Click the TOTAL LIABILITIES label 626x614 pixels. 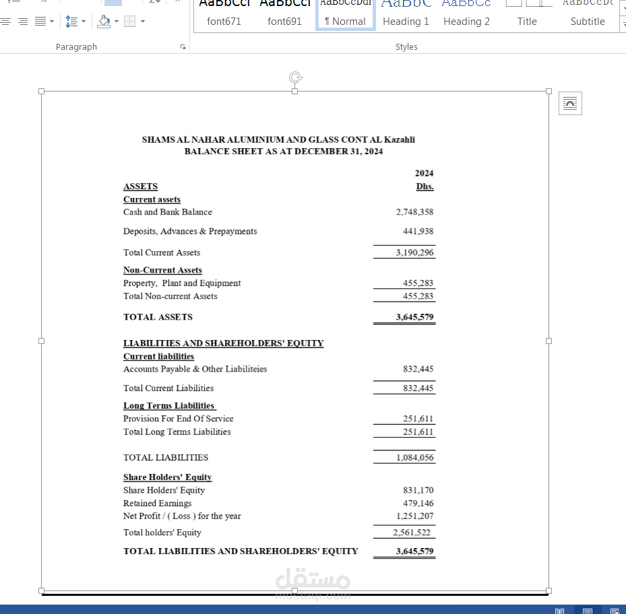(166, 458)
